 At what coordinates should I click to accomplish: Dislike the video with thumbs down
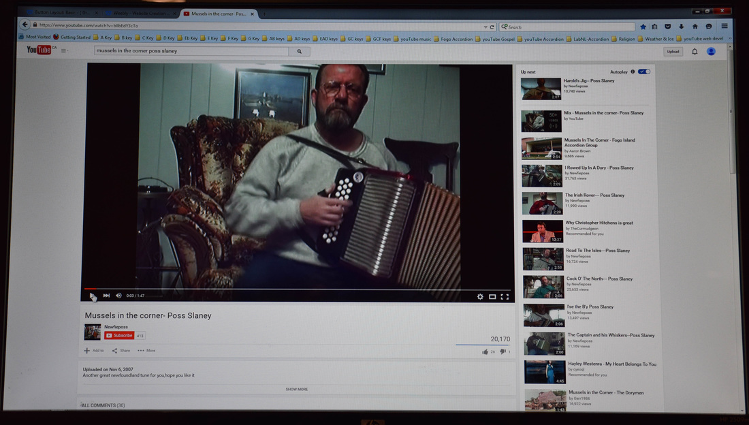pyautogui.click(x=503, y=351)
